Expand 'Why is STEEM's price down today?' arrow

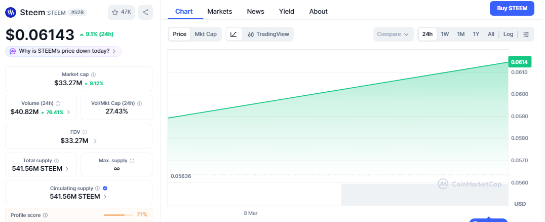coord(114,51)
